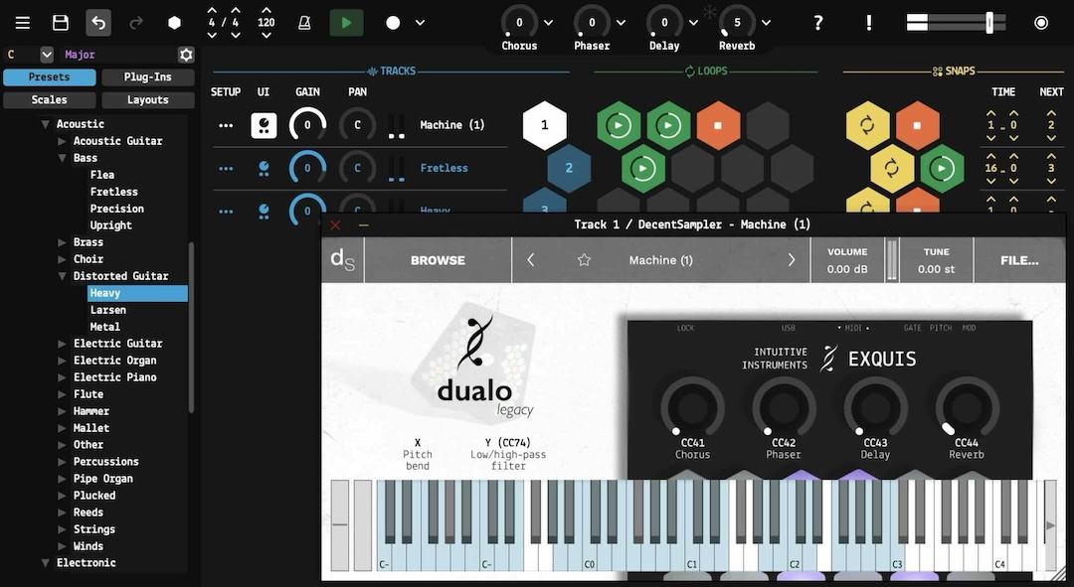
Task: Open the hamburger menu icon
Action: (22, 22)
